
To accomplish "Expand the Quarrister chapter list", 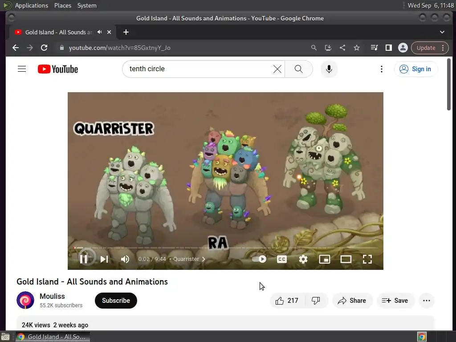I will coord(189,259).
